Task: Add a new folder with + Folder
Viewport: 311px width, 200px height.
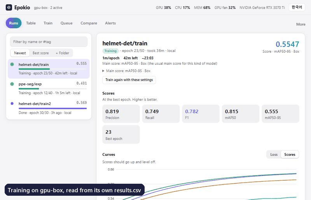Action: pyautogui.click(x=62, y=53)
